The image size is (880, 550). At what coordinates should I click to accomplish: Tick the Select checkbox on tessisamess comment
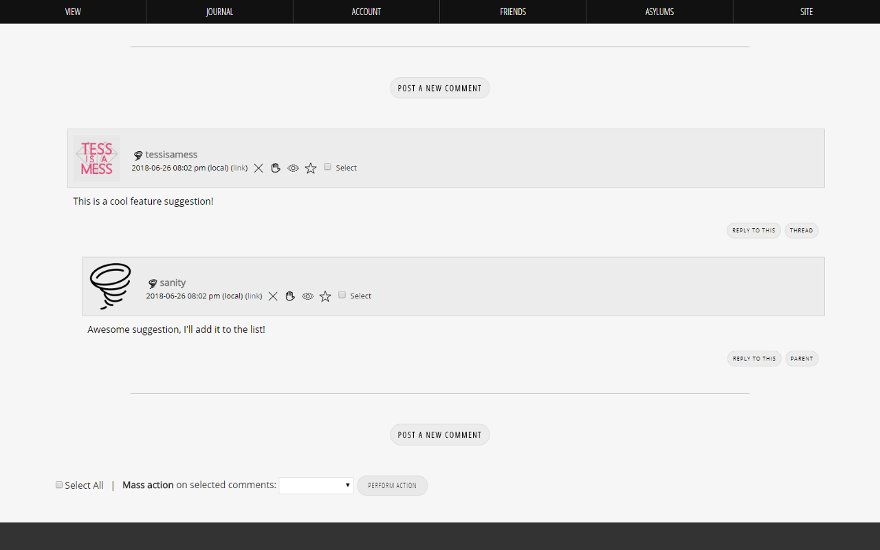click(x=327, y=166)
